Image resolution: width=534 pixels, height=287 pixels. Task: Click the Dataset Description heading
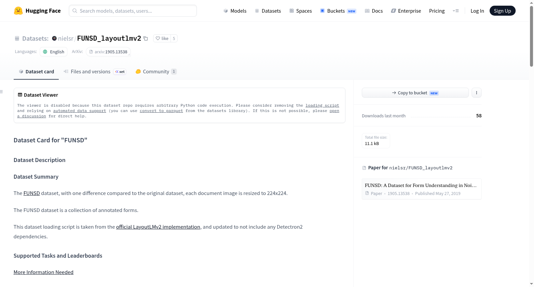(x=39, y=160)
